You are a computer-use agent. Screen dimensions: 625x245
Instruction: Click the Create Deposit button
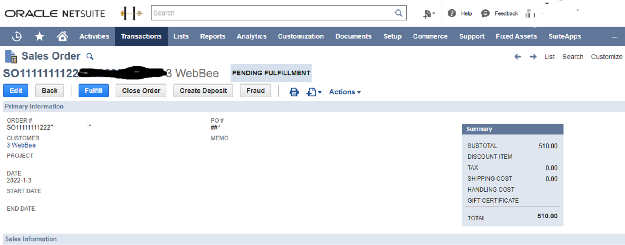coord(203,91)
